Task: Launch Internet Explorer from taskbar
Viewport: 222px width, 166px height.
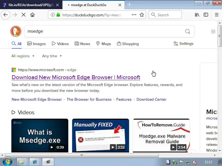Action: [x=34, y=162]
